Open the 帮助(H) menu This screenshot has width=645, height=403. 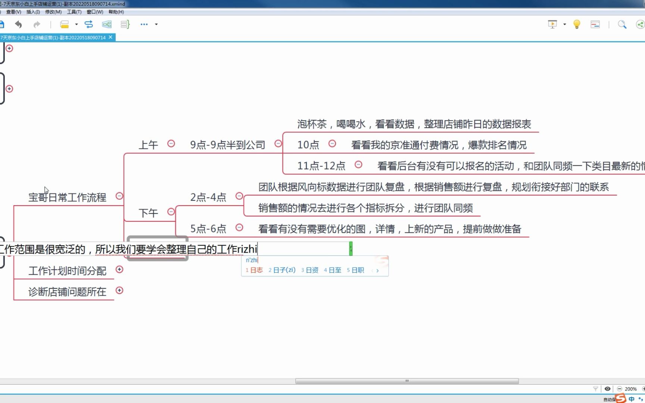coord(116,12)
